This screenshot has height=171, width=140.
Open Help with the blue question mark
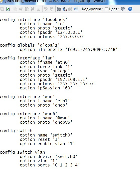[130, 9]
